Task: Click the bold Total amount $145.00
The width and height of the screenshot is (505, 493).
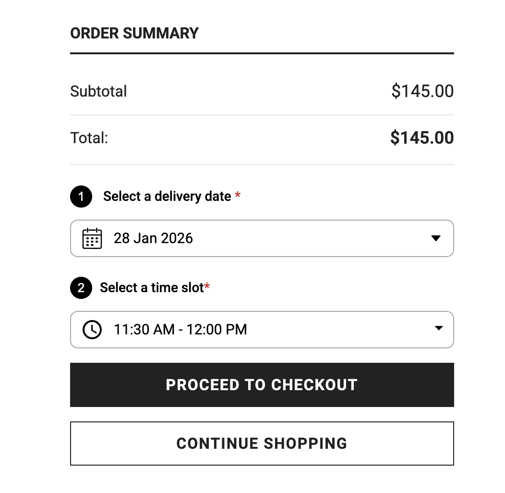Action: click(422, 138)
